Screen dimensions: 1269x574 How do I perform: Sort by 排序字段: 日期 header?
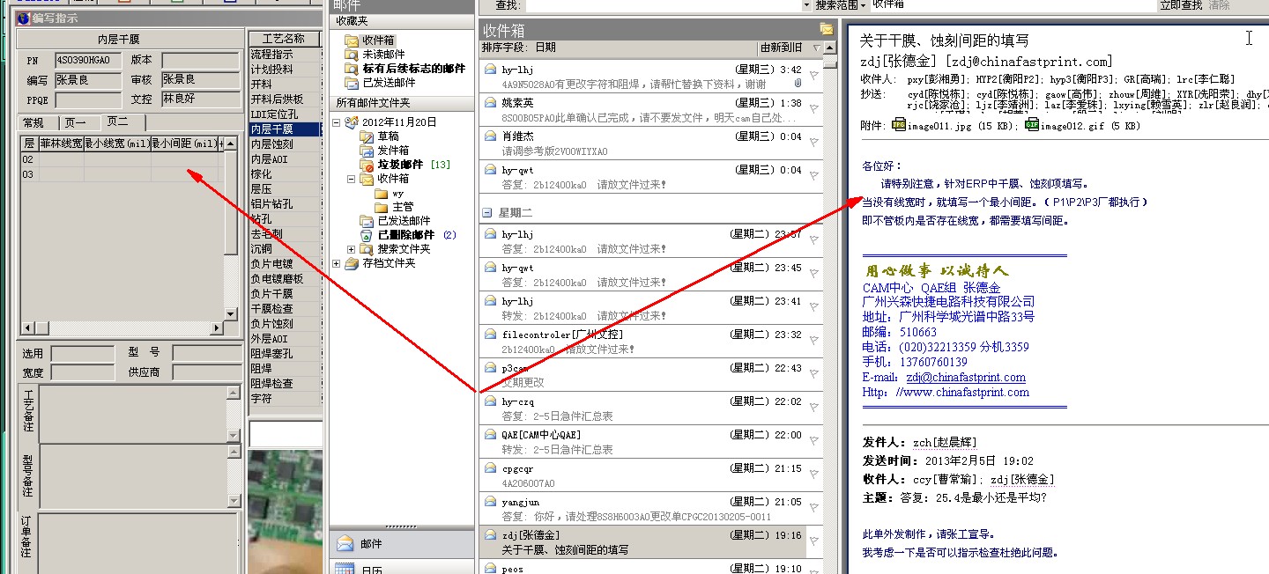click(519, 48)
